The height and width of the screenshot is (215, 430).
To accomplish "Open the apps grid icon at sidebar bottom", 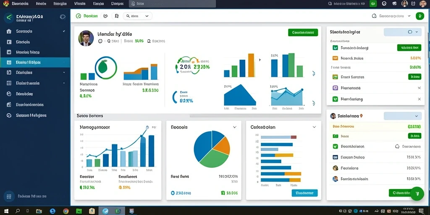I will point(9,197).
